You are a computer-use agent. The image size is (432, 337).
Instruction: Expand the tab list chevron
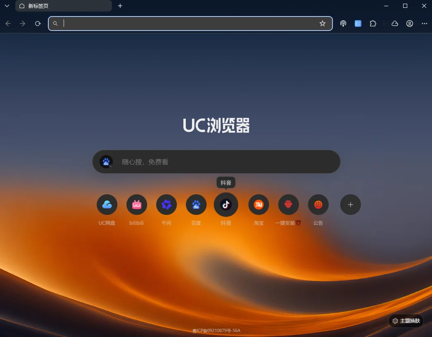7,6
